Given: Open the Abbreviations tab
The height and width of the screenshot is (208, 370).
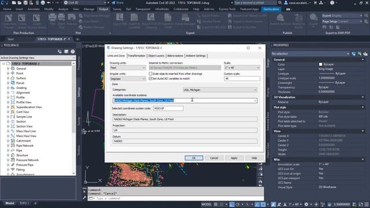Looking at the screenshot, I should coord(175,55).
